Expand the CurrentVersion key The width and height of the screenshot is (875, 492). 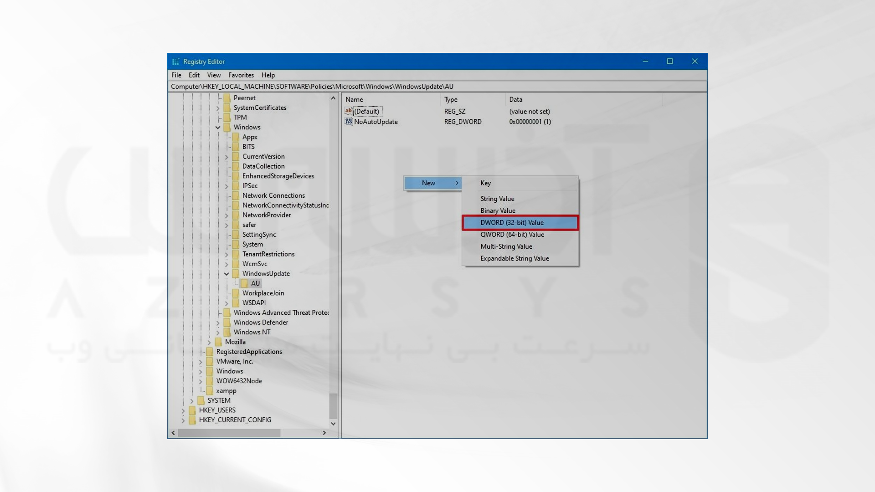[x=226, y=157]
